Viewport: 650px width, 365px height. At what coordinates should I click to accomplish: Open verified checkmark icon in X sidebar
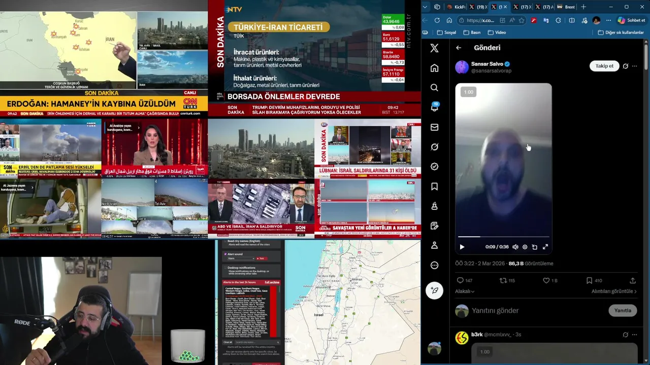click(434, 166)
